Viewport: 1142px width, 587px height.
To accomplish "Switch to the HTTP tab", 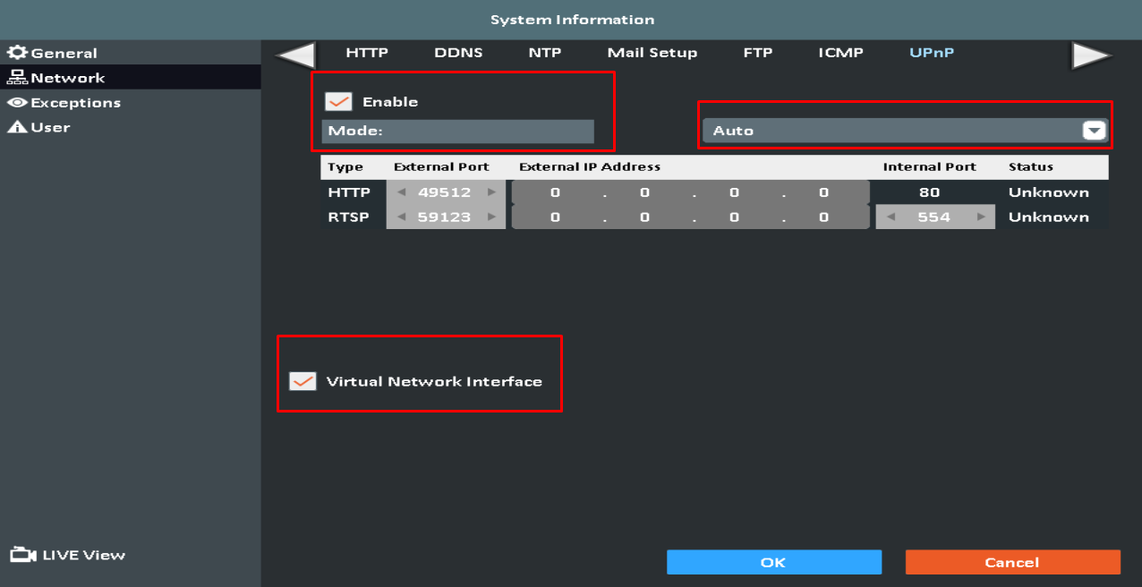I will click(367, 53).
